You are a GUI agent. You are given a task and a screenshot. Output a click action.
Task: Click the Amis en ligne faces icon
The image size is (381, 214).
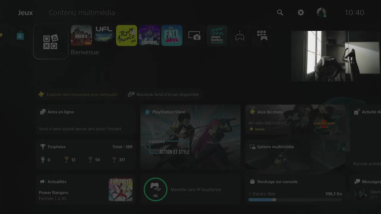[43, 112]
